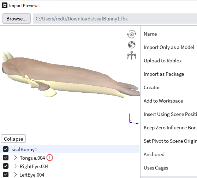Click the Import as Package setting

[x=164, y=74]
